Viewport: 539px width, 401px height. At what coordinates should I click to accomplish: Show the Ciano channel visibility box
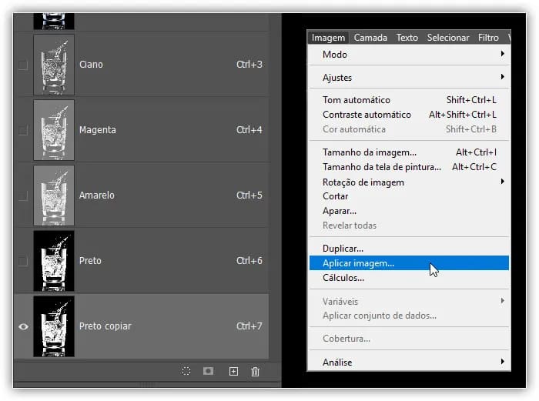pos(23,65)
